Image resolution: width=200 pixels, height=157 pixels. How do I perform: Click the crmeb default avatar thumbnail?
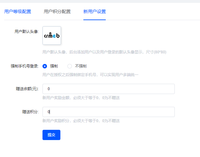point(52,35)
